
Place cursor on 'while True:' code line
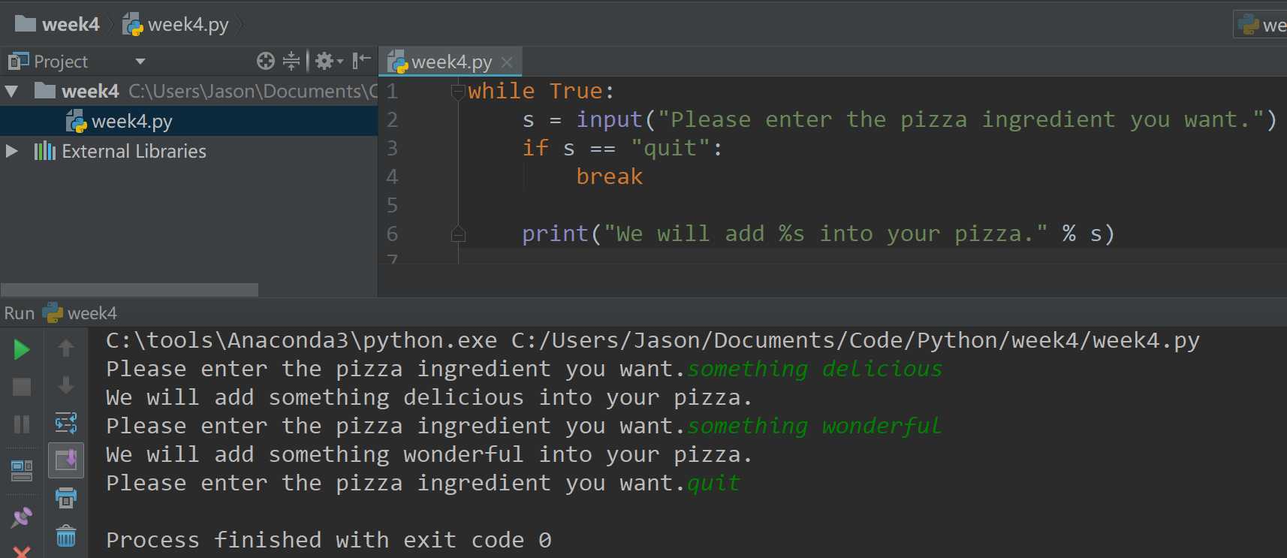pyautogui.click(x=541, y=92)
